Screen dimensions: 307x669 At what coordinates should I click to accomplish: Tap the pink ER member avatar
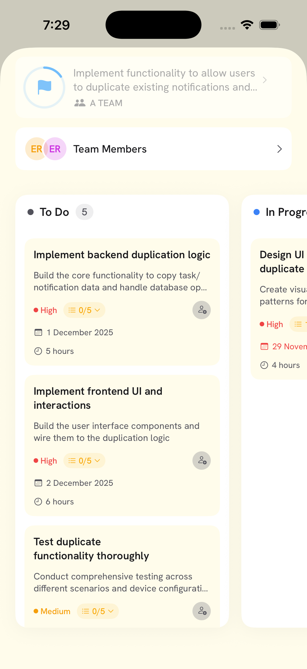[55, 149]
